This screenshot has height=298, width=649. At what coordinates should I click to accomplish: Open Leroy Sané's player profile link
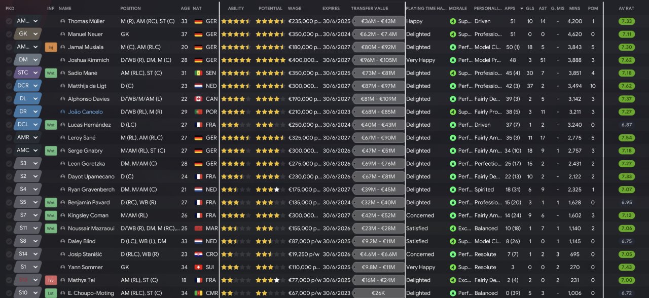click(x=82, y=138)
